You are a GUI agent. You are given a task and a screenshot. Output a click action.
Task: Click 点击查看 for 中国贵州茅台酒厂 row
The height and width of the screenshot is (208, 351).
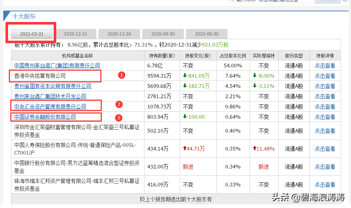click(325, 66)
